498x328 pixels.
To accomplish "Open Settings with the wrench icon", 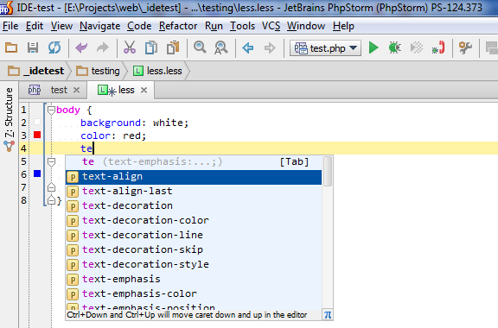I will 465,47.
